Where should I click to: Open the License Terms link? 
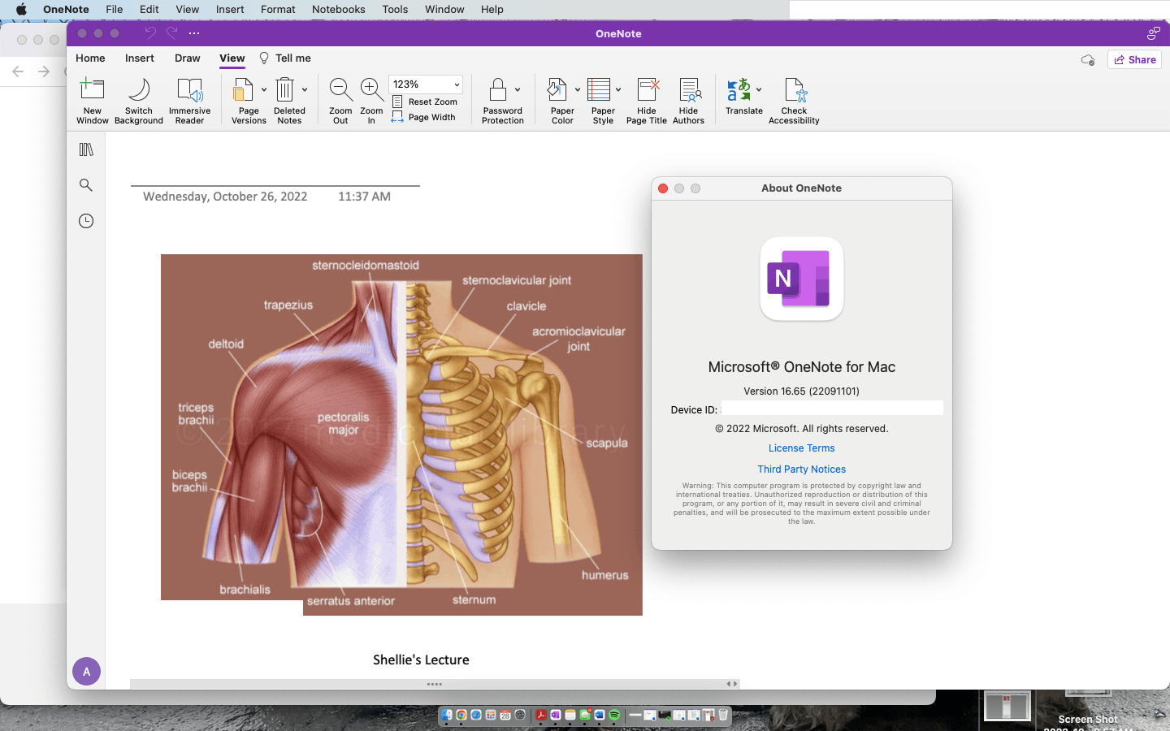tap(802, 448)
